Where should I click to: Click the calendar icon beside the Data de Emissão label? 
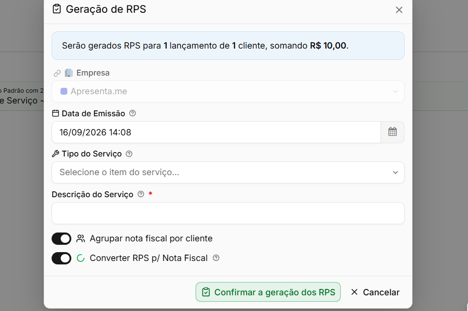pyautogui.click(x=56, y=113)
